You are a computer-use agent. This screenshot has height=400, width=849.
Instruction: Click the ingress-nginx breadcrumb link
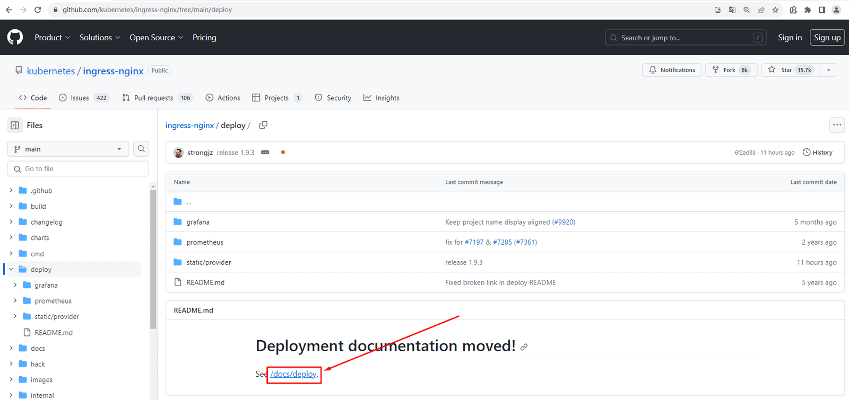point(189,125)
